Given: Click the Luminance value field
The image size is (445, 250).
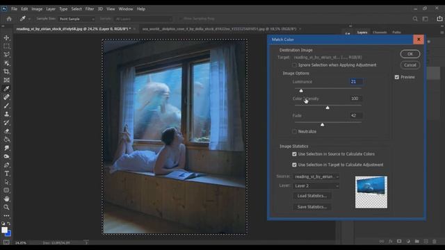Looking at the screenshot, I should [356, 82].
